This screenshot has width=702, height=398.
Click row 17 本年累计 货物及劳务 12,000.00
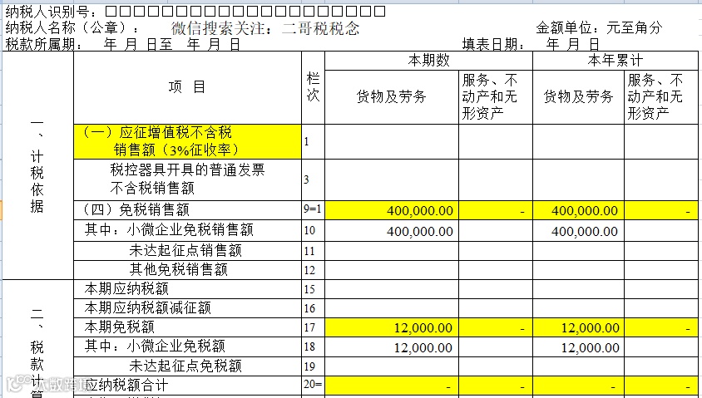578,327
